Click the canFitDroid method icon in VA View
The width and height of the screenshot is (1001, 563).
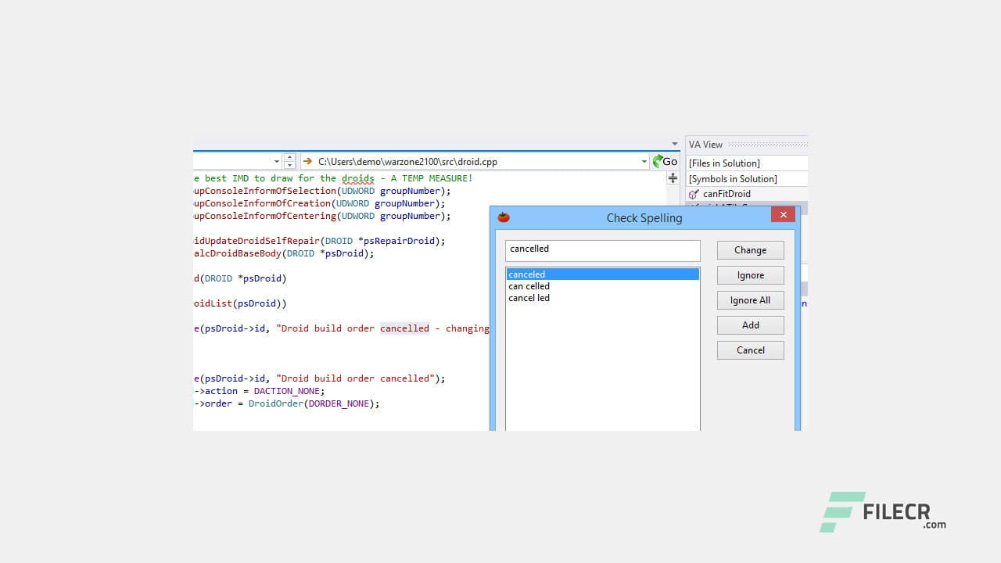(693, 194)
